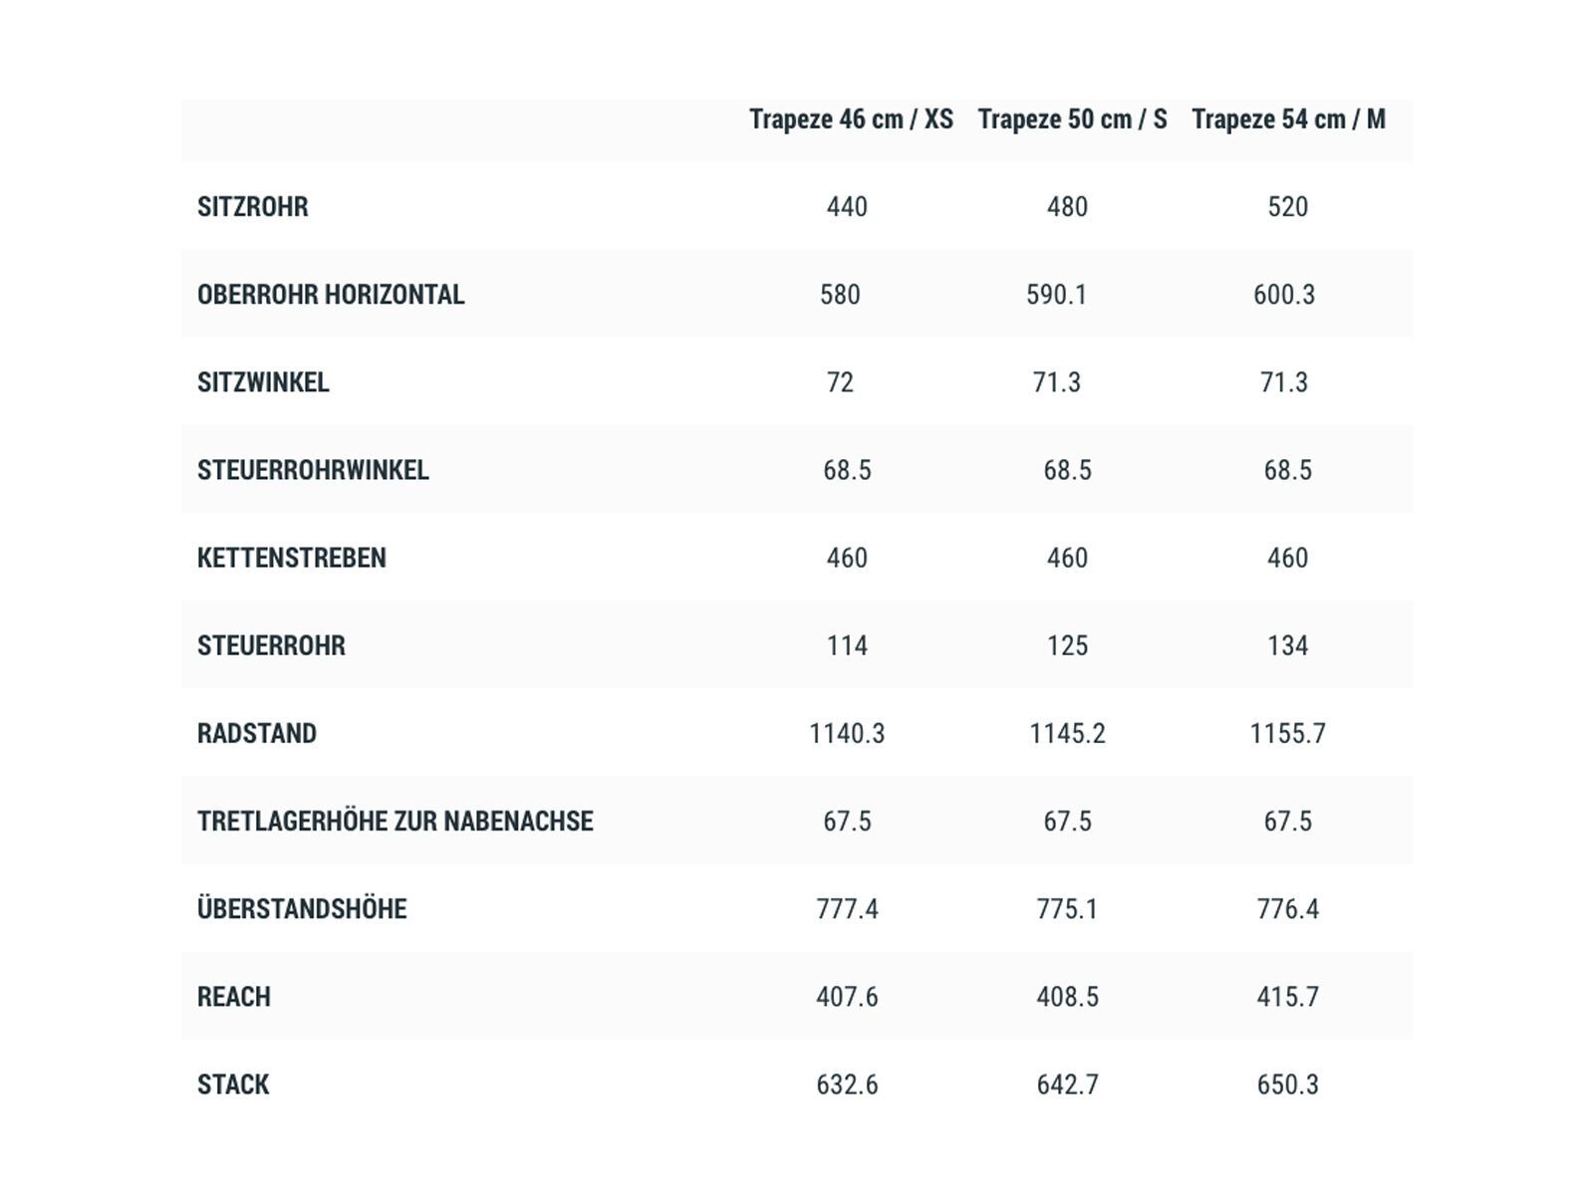Select the KETTENSTREBEN row label
The width and height of the screenshot is (1594, 1195).
(x=292, y=558)
